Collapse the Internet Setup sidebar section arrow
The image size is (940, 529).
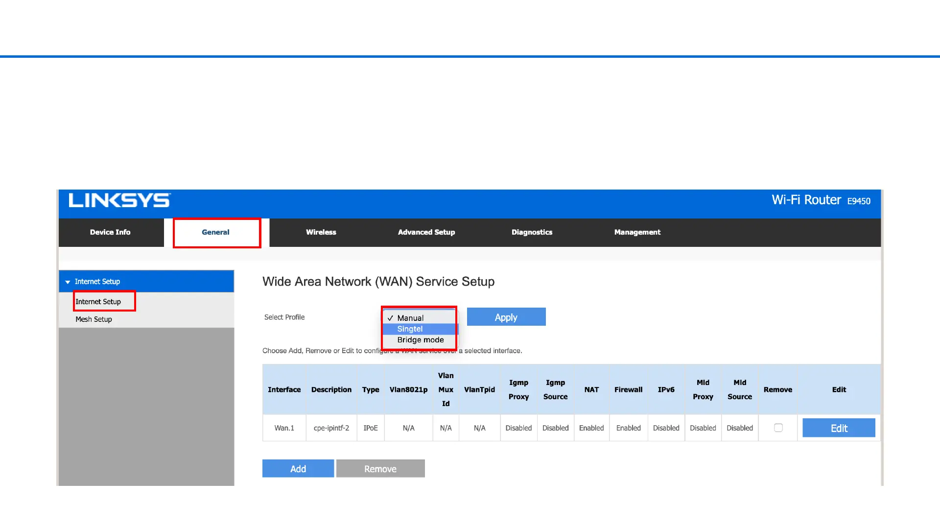68,282
